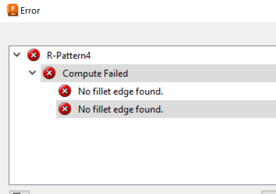Click the partially visible bottom-left button
This screenshot has height=194, width=276.
19,192
